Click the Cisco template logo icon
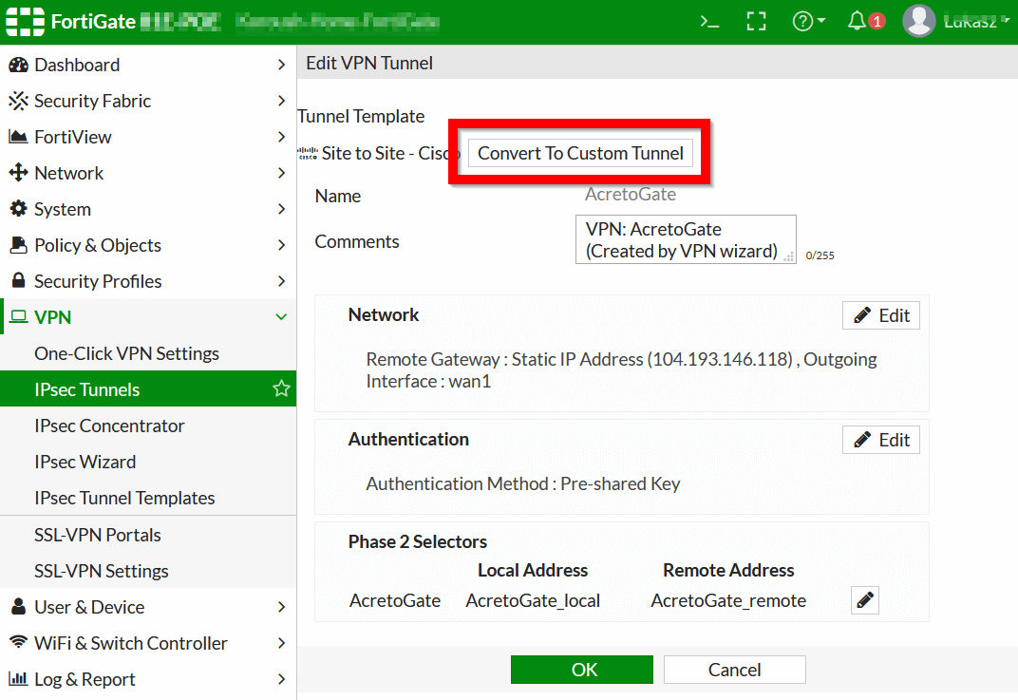 coord(308,153)
